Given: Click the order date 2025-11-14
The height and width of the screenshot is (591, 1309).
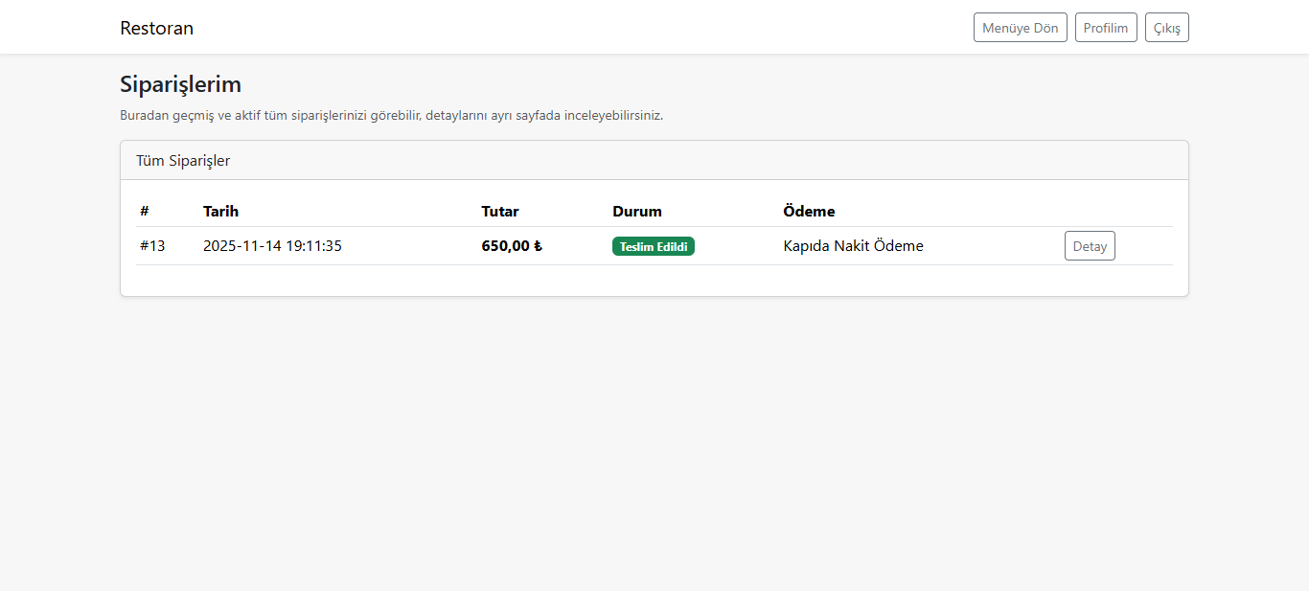Looking at the screenshot, I should [242, 246].
